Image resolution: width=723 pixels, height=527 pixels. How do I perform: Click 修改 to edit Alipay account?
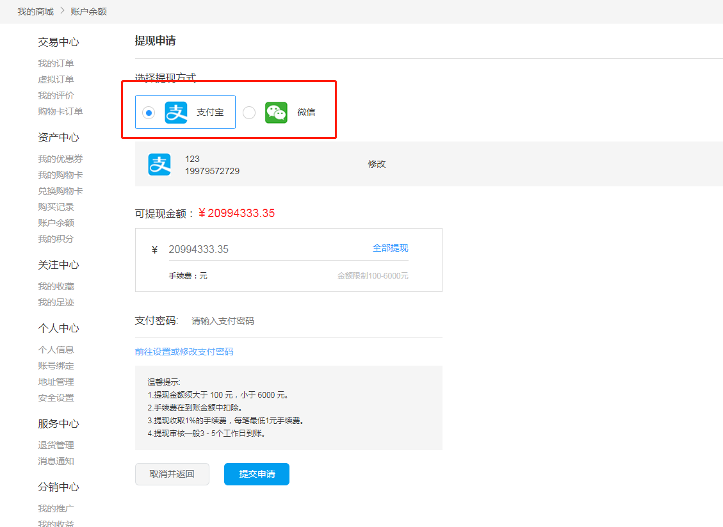377,164
